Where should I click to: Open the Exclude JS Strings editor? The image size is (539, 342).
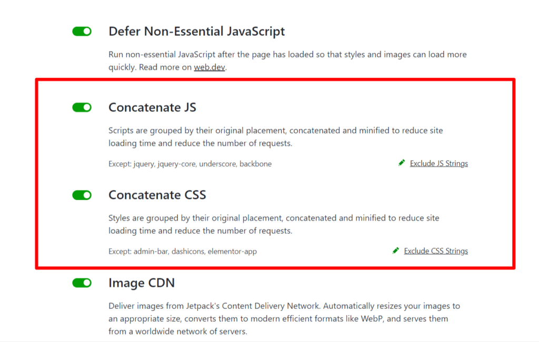click(438, 163)
